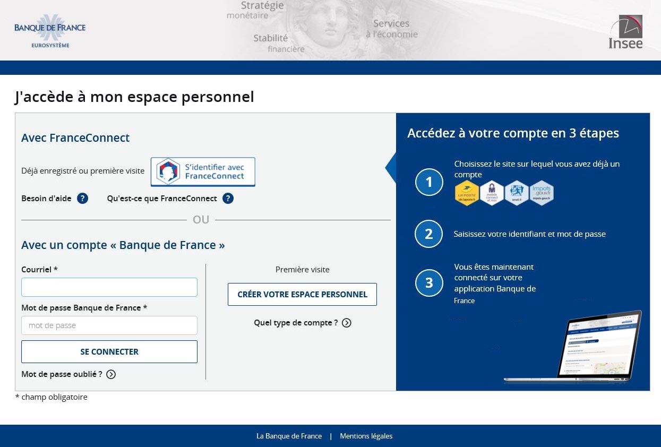
Task: Open the Mentions légales link
Action: pos(366,436)
